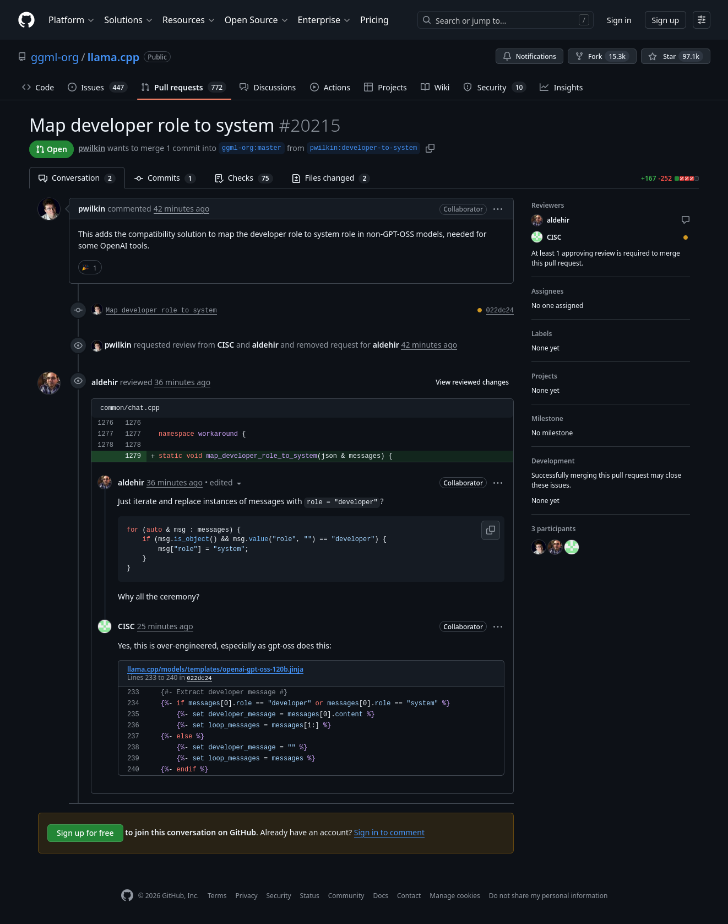Click pwilkin's avatar in the participants list
This screenshot has width=728, height=924.
coord(539,547)
